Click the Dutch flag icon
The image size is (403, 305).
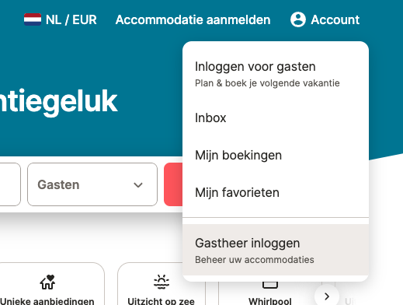click(x=33, y=19)
